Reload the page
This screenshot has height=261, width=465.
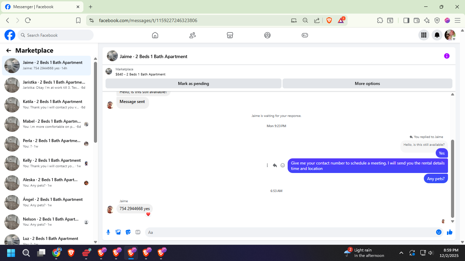[28, 20]
